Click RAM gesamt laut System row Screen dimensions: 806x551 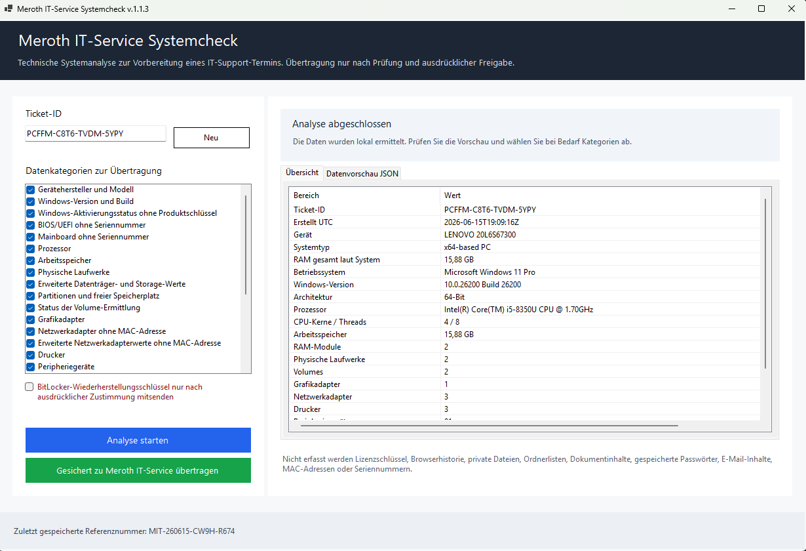point(525,260)
